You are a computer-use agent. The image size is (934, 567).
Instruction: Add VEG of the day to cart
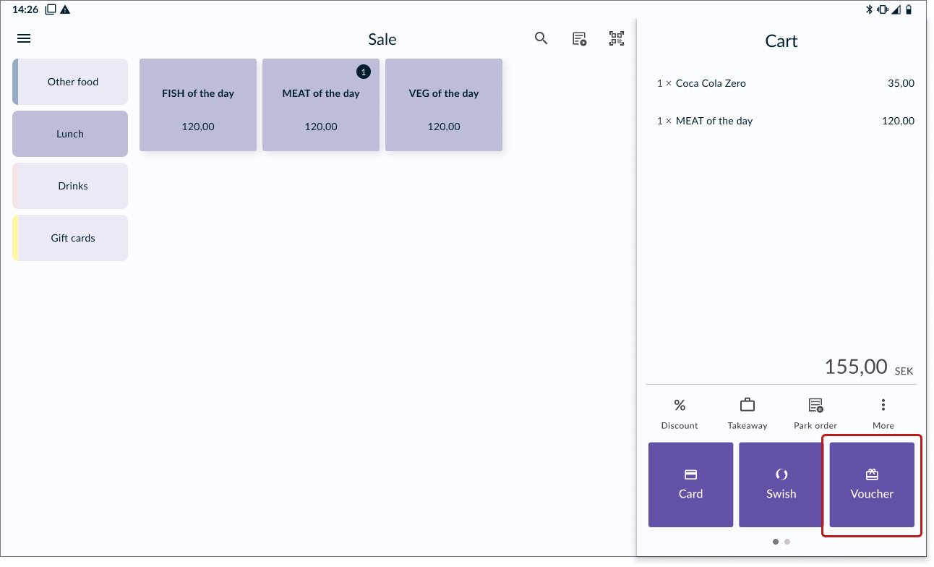tap(444, 106)
